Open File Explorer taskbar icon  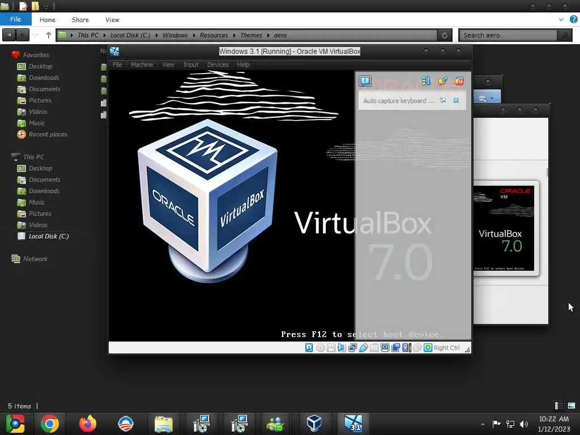tap(164, 424)
